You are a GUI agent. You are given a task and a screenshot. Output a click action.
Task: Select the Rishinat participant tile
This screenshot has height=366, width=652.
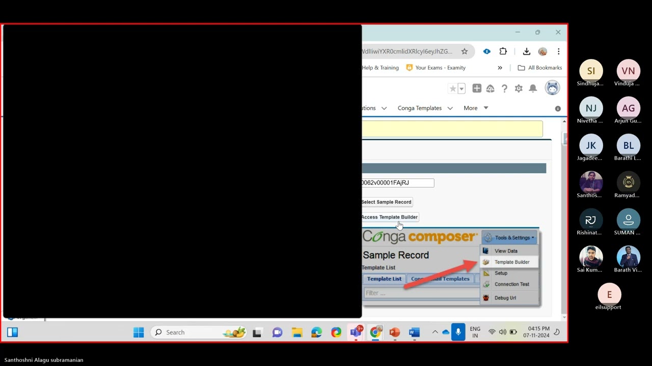(591, 223)
